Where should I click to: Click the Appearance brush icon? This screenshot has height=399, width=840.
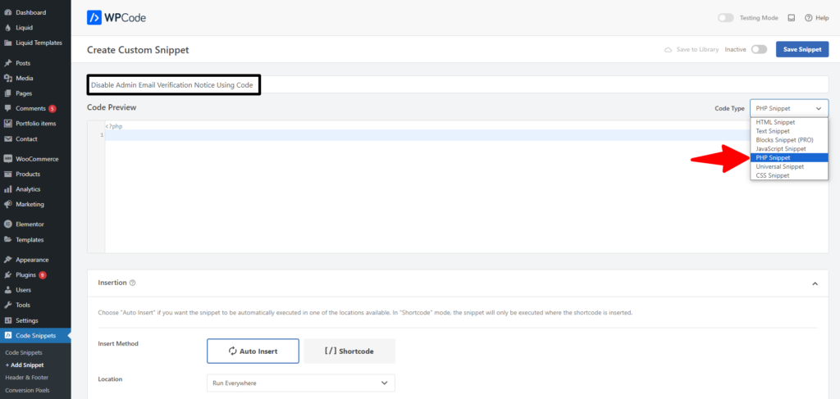(x=8, y=260)
